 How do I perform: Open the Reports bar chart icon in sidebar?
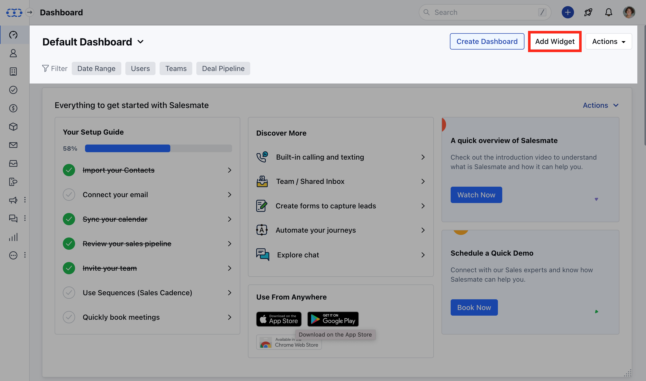(x=13, y=237)
